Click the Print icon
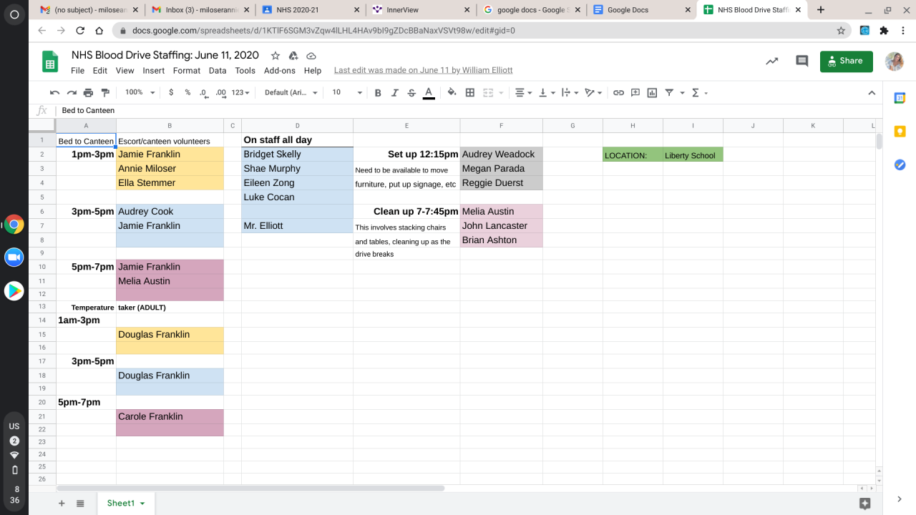Viewport: 916px width, 515px height. point(89,92)
